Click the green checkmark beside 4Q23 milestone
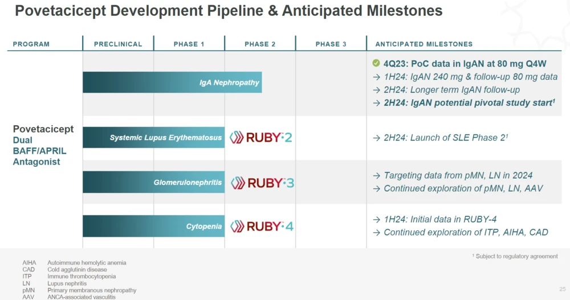This screenshot has height=300, width=570. (376, 63)
